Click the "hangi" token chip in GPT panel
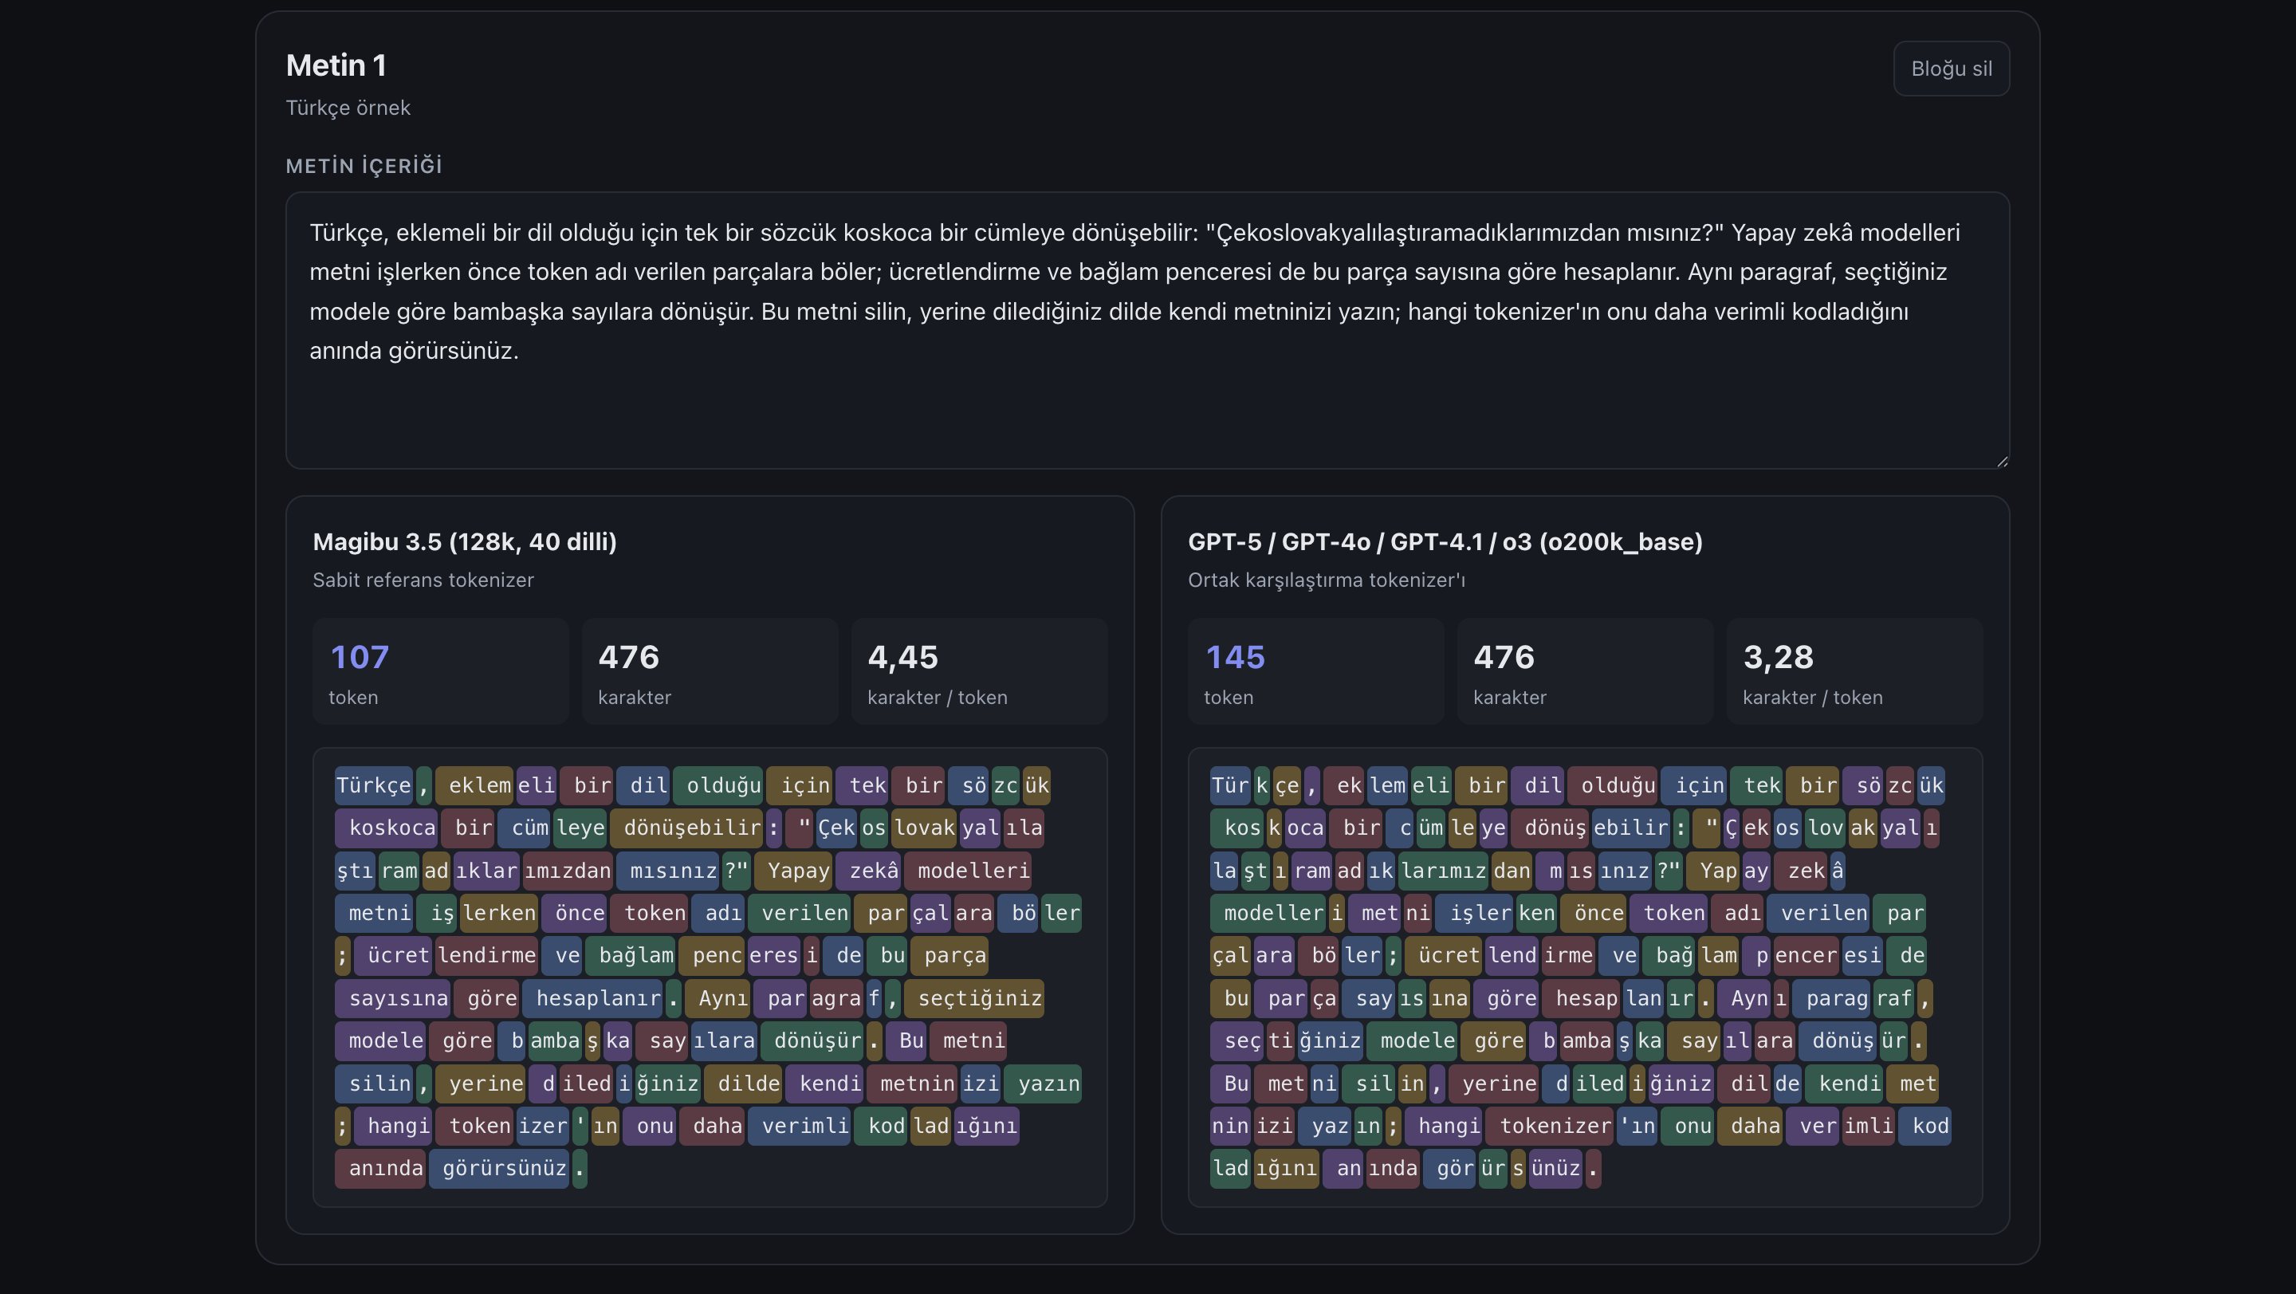2296x1294 pixels. [1443, 1127]
